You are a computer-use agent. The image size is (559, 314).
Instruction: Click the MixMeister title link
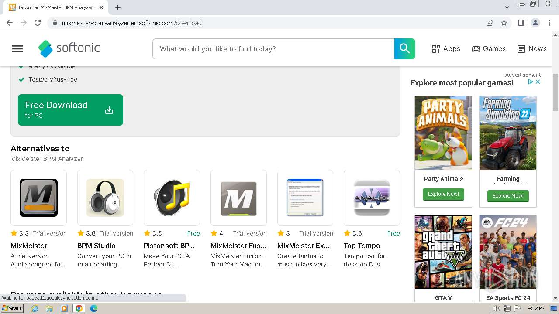(29, 246)
